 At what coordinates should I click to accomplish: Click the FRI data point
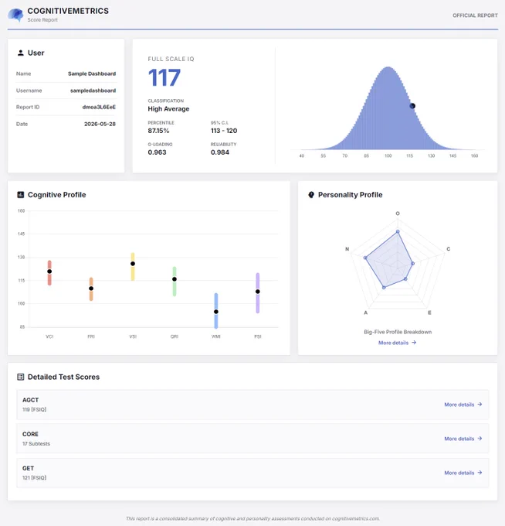pos(91,289)
